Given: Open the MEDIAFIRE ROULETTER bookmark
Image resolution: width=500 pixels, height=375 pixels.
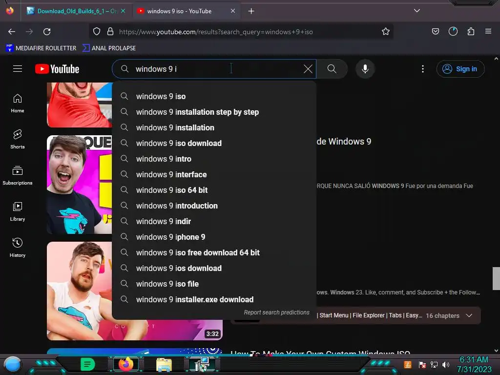Looking at the screenshot, I should click(x=41, y=48).
